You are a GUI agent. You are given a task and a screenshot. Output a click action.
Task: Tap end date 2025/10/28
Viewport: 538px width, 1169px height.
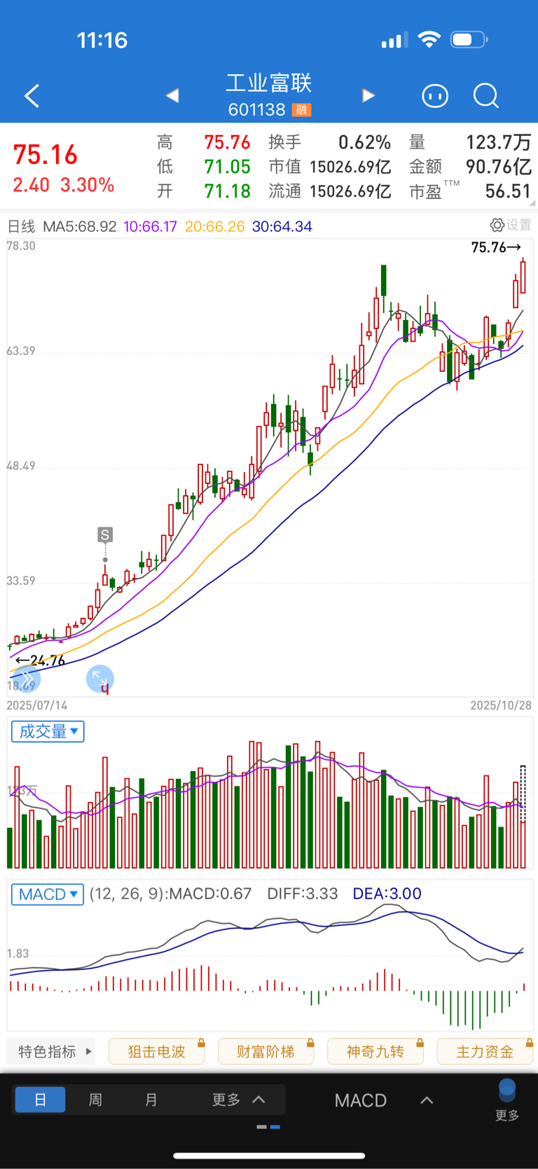point(501,705)
